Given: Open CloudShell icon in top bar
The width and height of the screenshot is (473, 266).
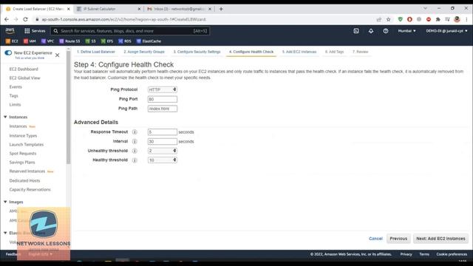Looking at the screenshot, I should tap(356, 31).
